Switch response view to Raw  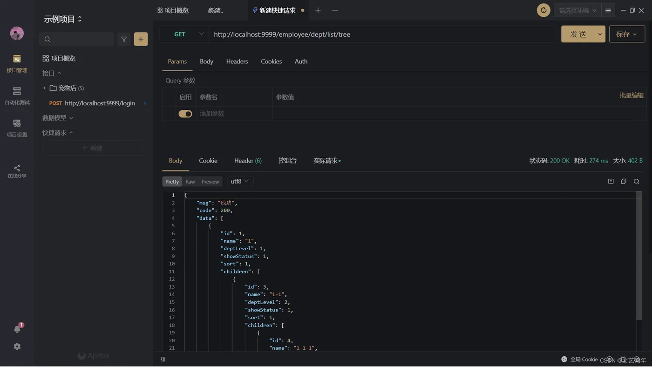click(x=190, y=182)
